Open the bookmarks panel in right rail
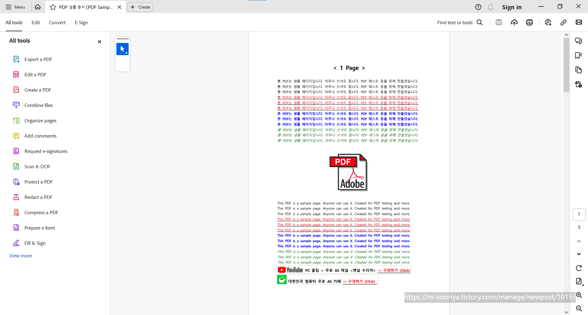Viewport: 588px width, 315px height. click(579, 55)
